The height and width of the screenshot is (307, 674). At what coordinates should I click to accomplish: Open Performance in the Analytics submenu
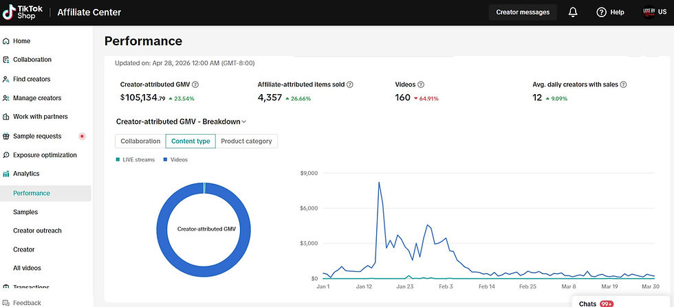(45, 193)
